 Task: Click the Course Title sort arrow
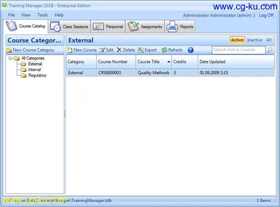point(169,62)
